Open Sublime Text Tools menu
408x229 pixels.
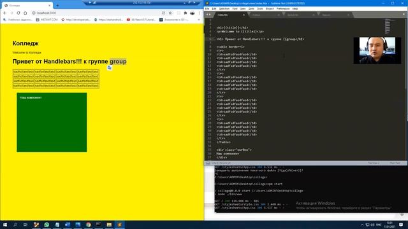click(x=260, y=8)
